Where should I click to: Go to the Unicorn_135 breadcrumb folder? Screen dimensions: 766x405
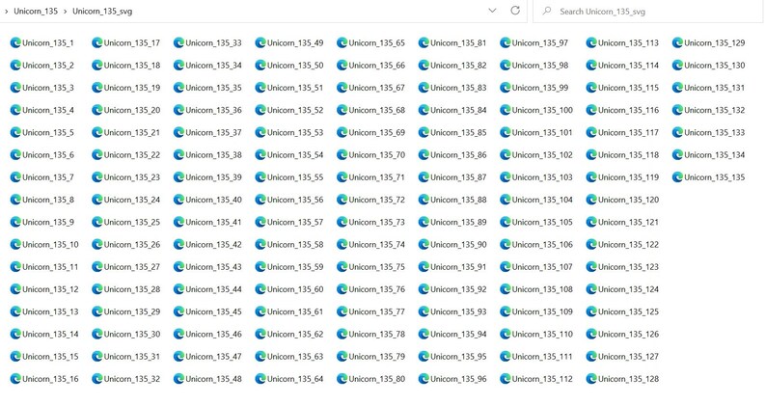[36, 12]
